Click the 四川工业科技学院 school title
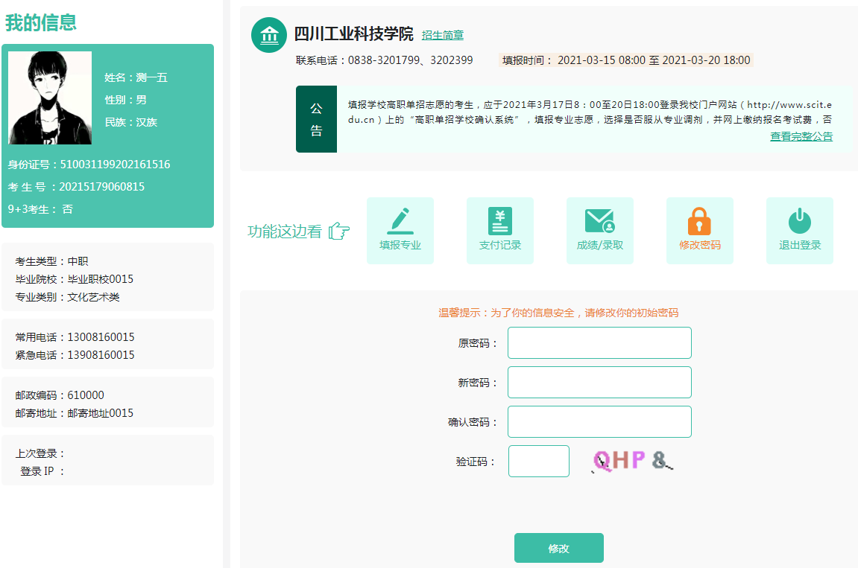 pos(353,34)
